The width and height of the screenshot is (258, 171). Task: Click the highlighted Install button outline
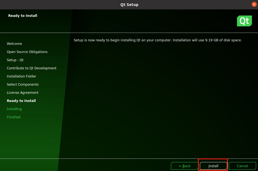point(213,166)
